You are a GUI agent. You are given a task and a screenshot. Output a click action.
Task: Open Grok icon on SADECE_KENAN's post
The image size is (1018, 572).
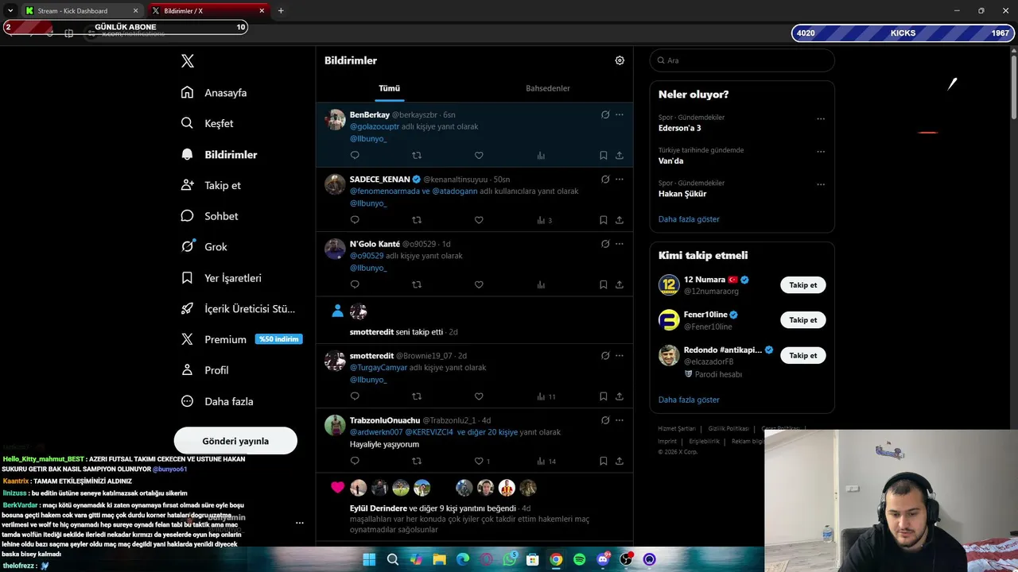click(x=605, y=179)
